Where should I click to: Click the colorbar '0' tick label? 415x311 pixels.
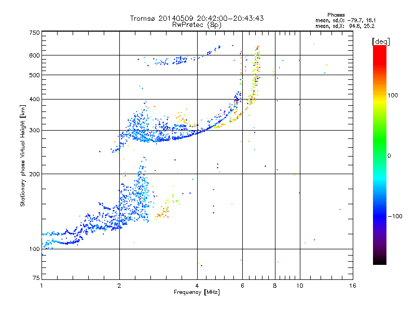(389, 156)
